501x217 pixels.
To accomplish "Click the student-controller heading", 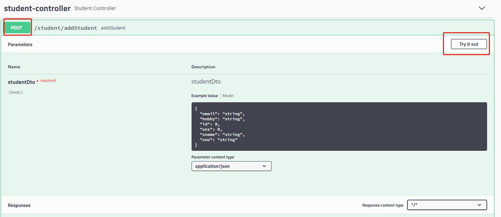I will tap(37, 8).
